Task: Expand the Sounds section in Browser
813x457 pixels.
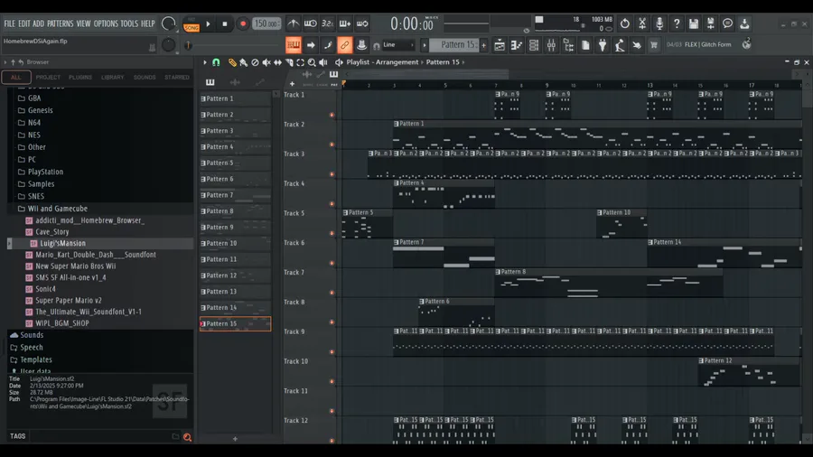Action: click(x=31, y=335)
